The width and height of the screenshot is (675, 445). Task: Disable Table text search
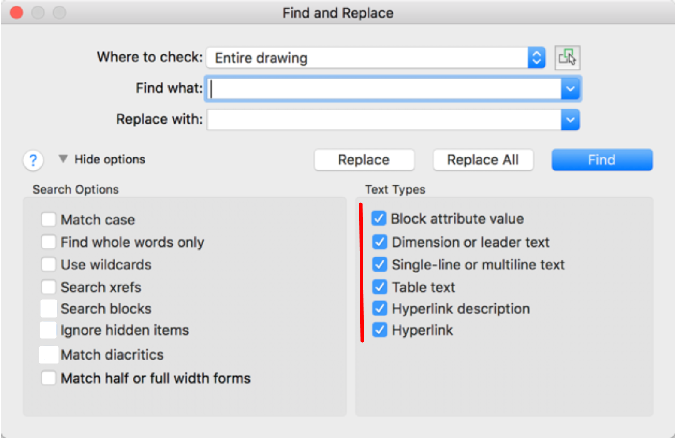coord(379,287)
